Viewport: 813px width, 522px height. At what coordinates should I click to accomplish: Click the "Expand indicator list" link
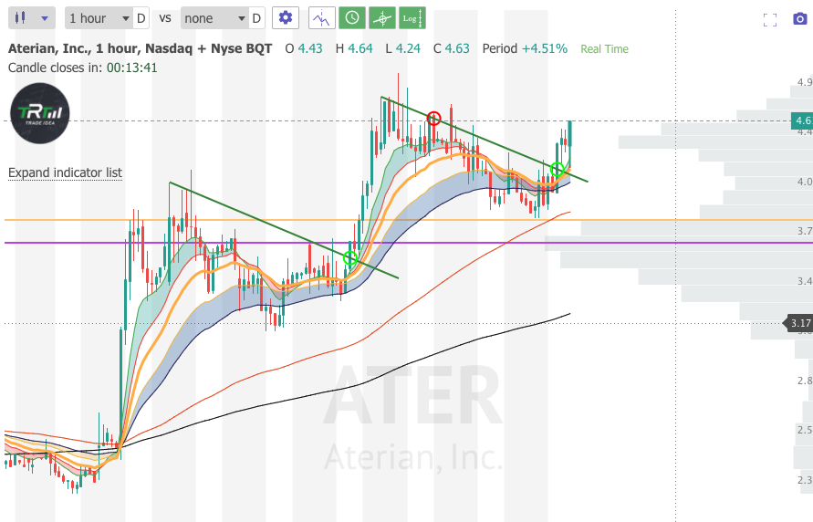tap(66, 172)
